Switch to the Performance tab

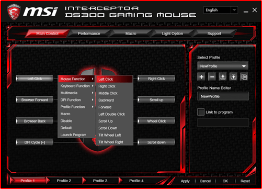pyautogui.click(x=89, y=34)
